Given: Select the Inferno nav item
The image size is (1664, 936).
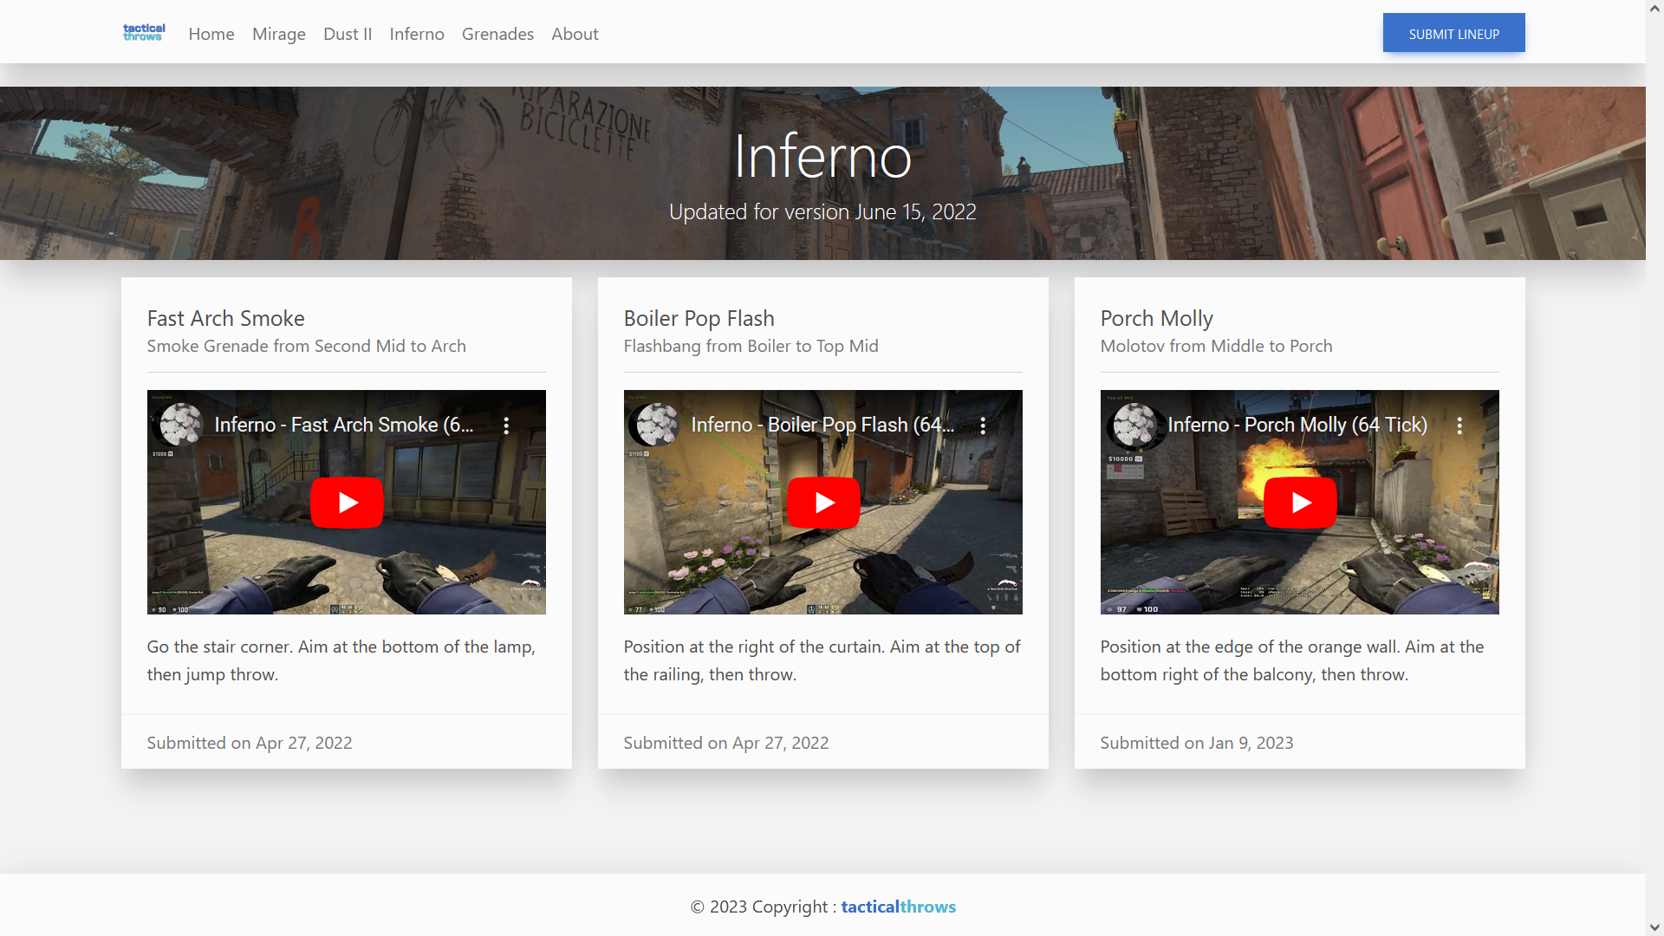Looking at the screenshot, I should click(416, 34).
